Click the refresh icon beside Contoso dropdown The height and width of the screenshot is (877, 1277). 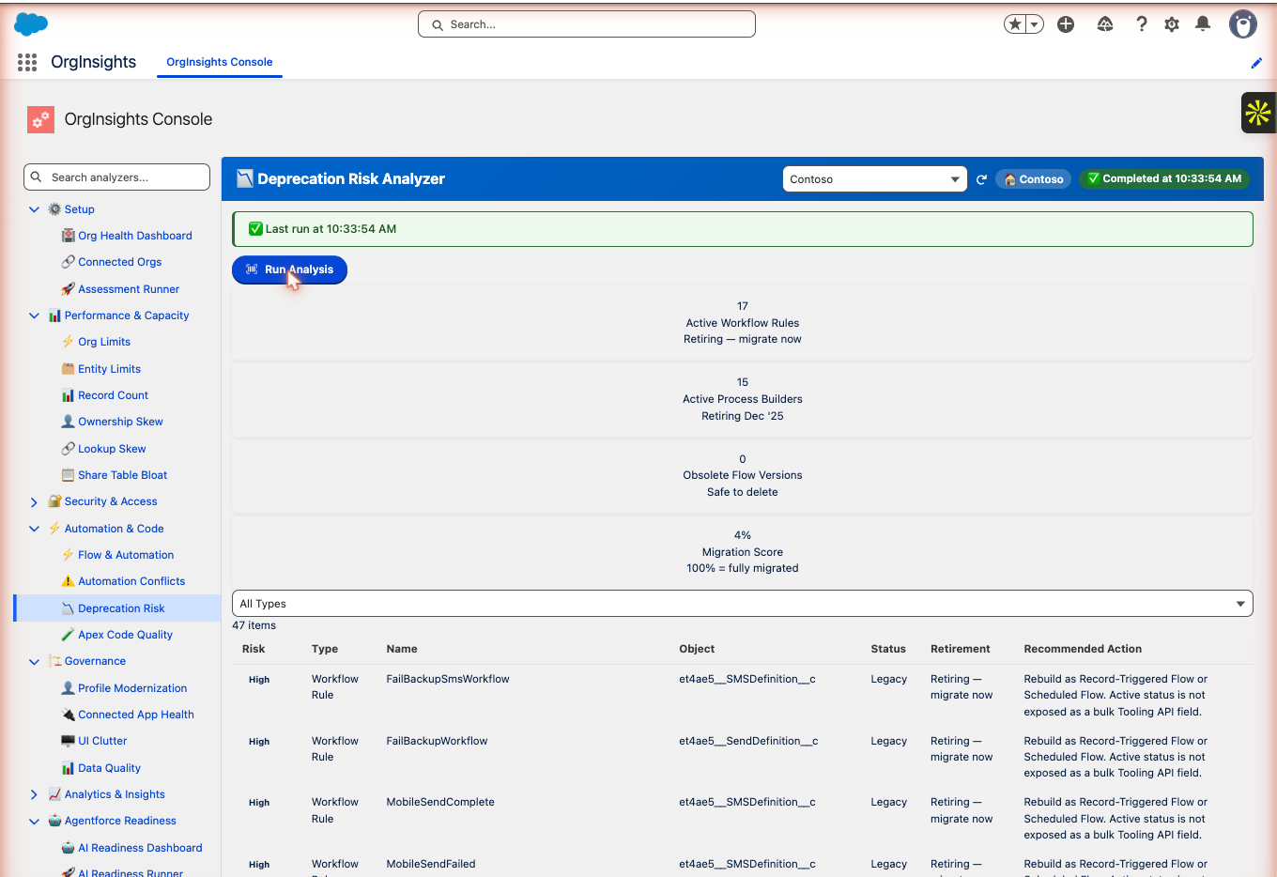pos(981,179)
